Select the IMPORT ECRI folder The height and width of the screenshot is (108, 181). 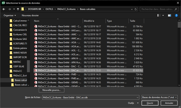click(18, 57)
